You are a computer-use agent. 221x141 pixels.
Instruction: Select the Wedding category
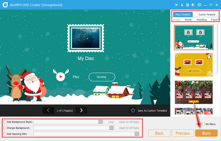point(201,20)
